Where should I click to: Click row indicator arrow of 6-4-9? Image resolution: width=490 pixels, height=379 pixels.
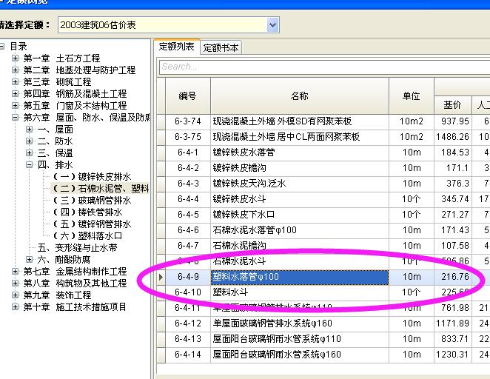point(161,277)
